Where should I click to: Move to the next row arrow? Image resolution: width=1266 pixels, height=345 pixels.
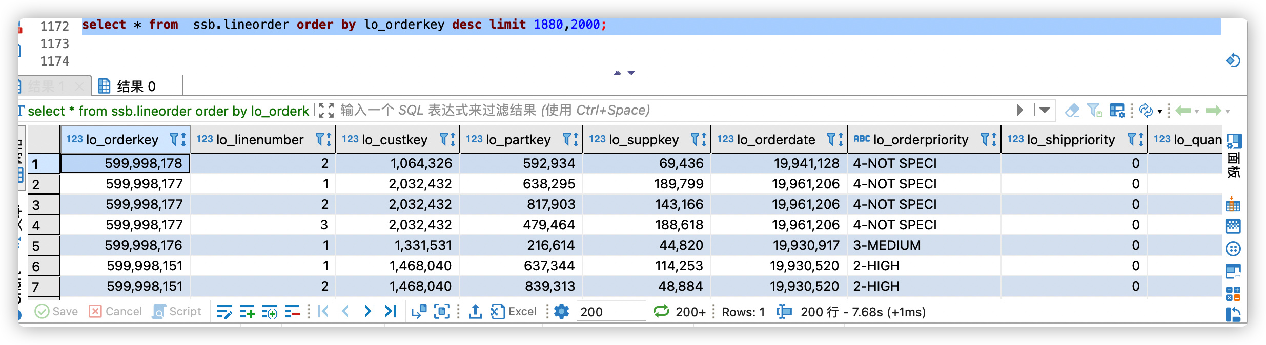pyautogui.click(x=367, y=311)
